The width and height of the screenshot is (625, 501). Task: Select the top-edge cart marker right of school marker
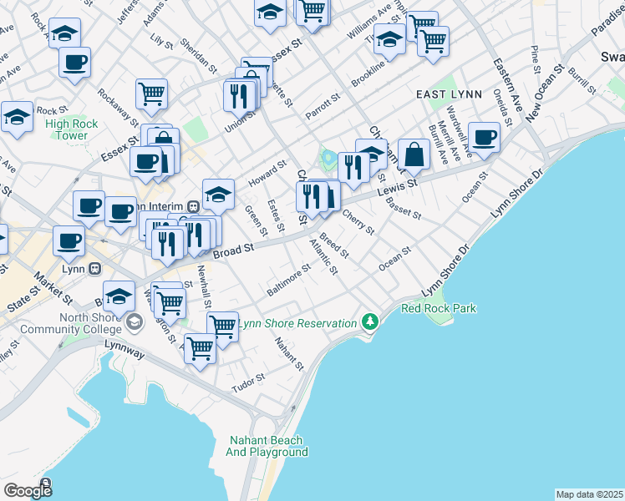(x=313, y=11)
